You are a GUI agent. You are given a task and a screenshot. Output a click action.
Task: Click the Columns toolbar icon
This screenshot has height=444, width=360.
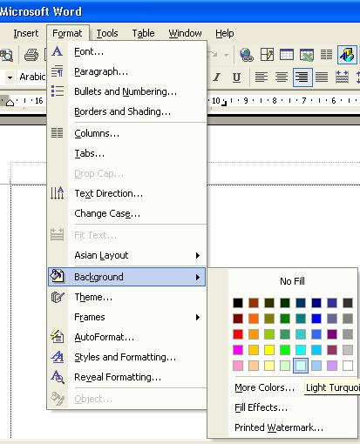click(x=326, y=55)
